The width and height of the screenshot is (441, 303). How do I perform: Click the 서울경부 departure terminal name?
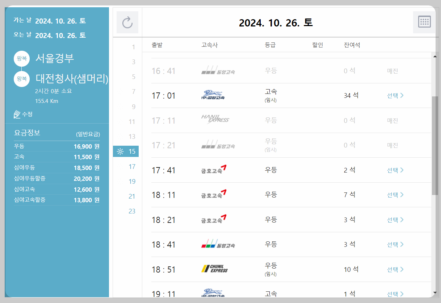coord(55,58)
